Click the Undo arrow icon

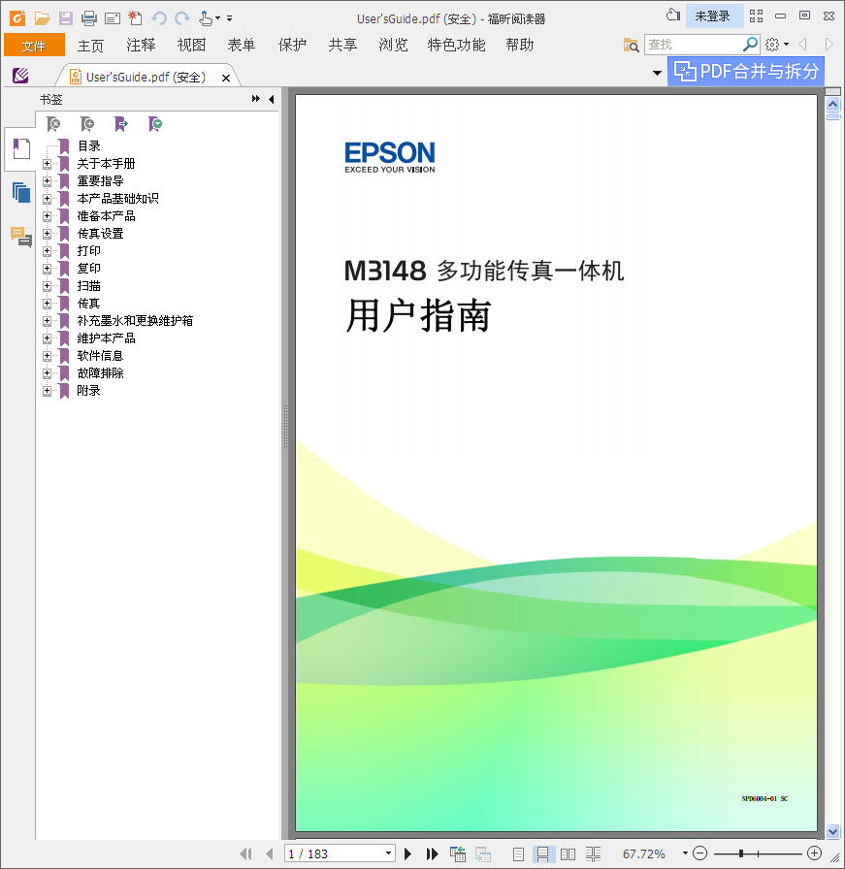point(159,18)
